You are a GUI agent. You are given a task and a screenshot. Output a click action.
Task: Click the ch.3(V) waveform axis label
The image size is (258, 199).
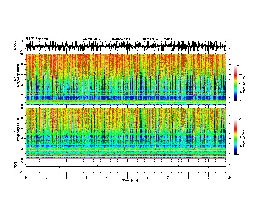coord(16,167)
